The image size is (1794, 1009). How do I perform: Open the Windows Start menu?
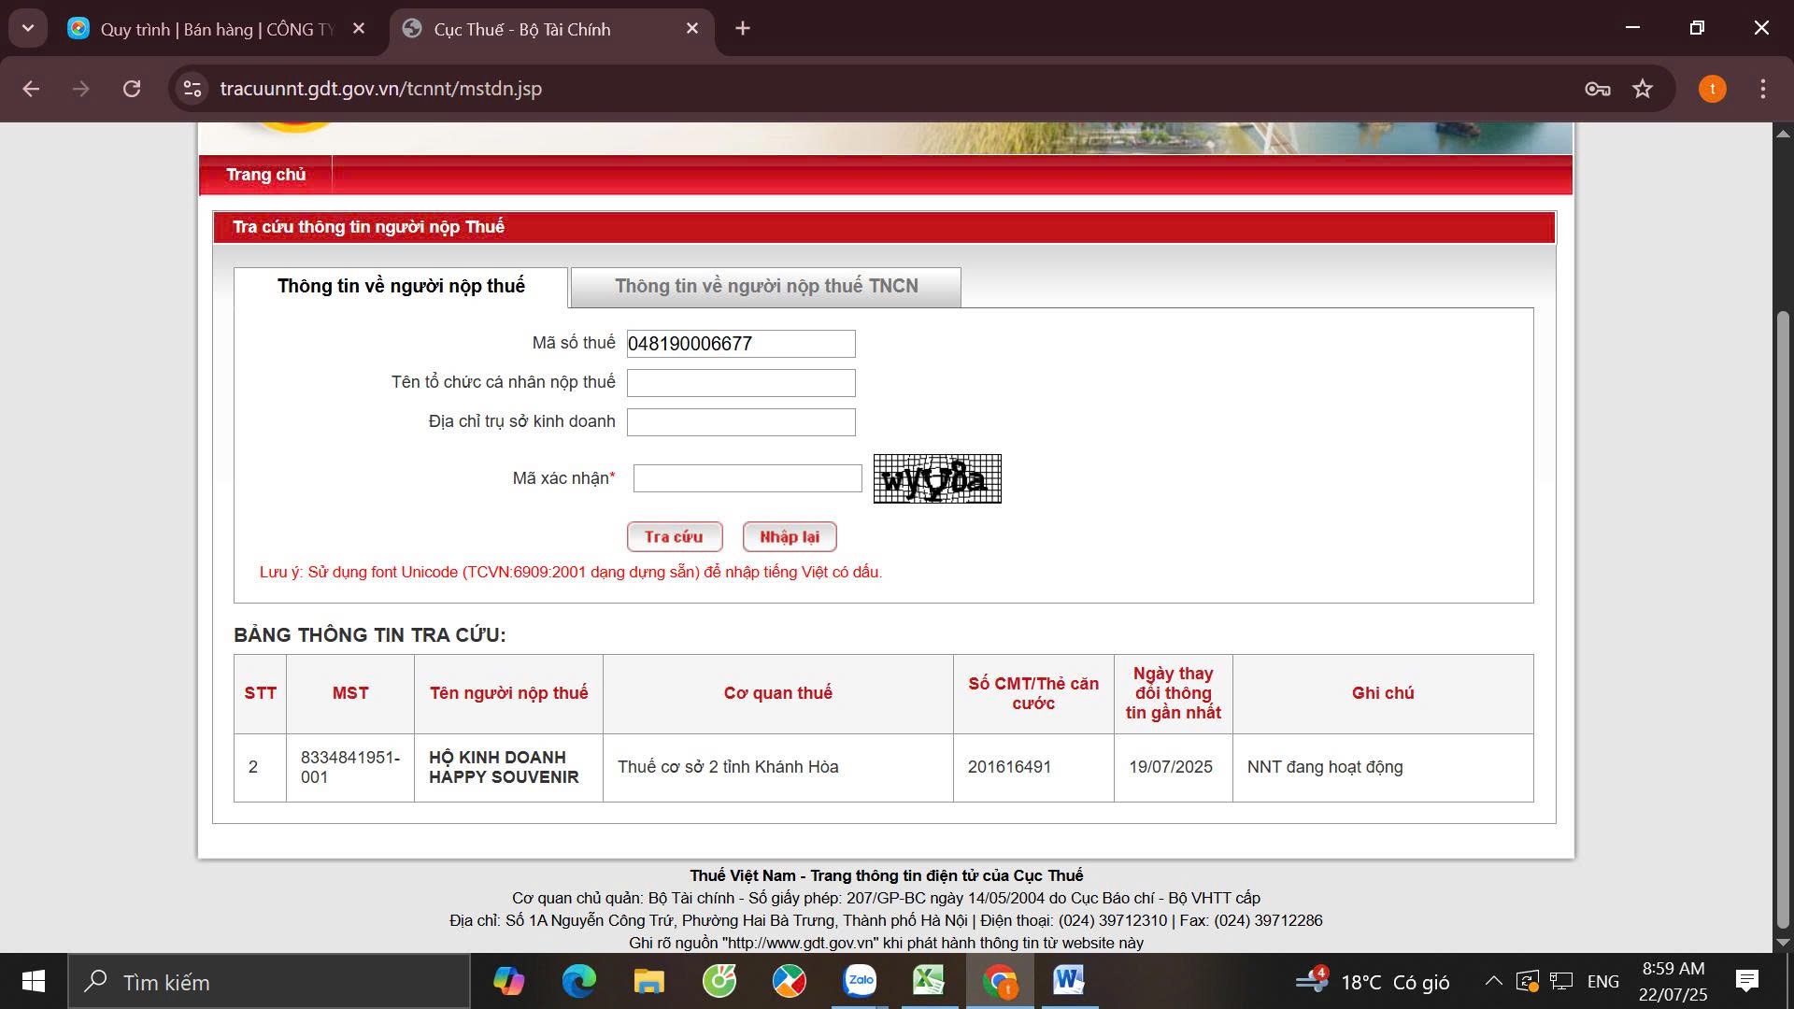(34, 981)
